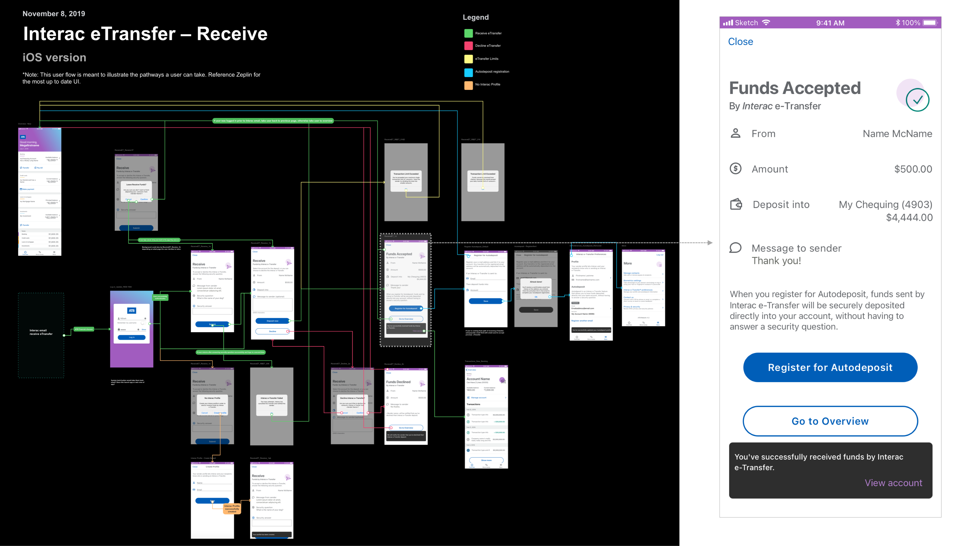Open the Interac e-Transfer Preferences thumbnail

click(x=591, y=295)
